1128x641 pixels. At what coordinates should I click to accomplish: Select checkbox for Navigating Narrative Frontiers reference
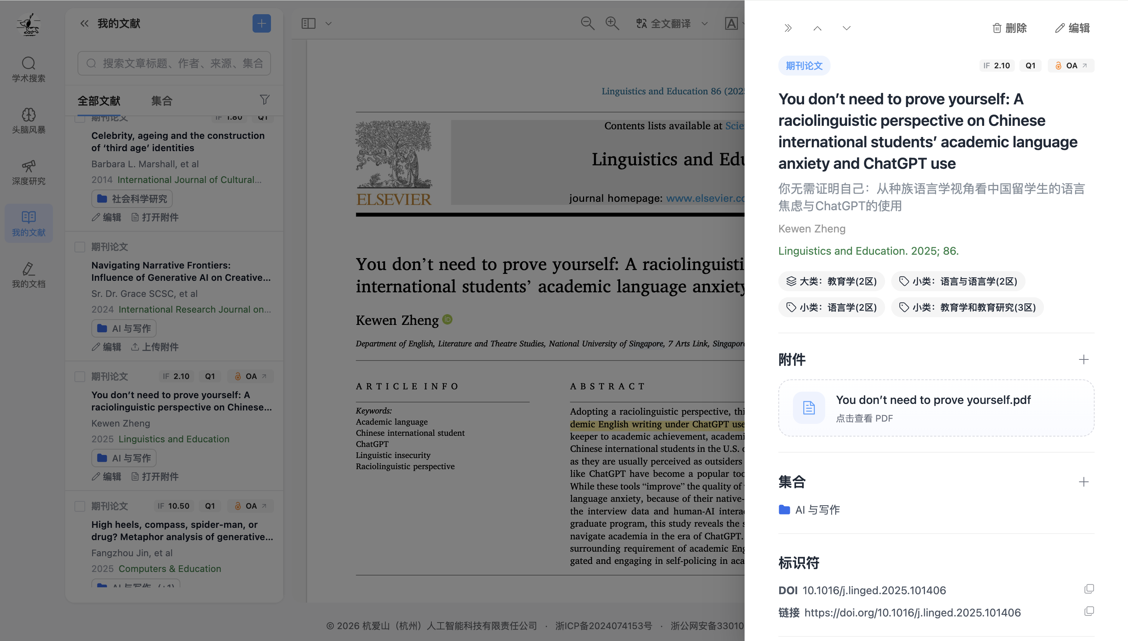pyautogui.click(x=80, y=247)
